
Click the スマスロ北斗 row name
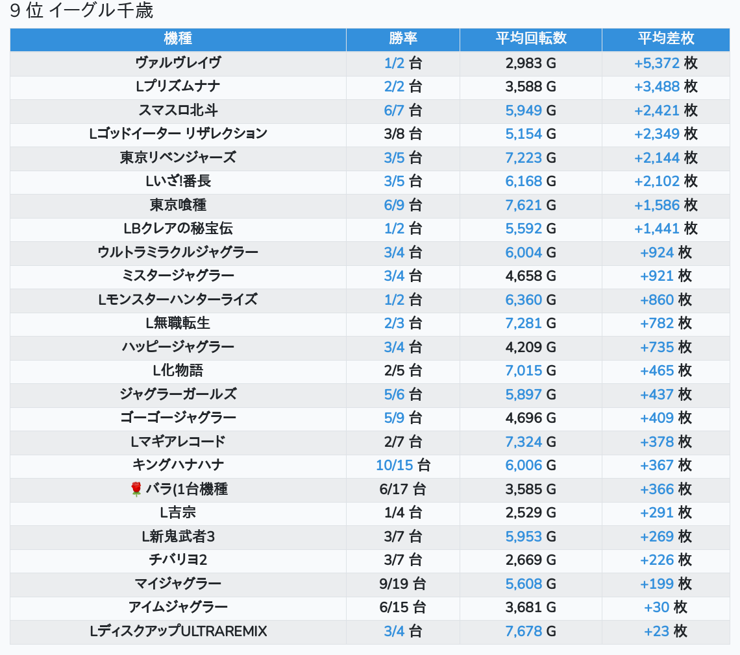pyautogui.click(x=178, y=110)
